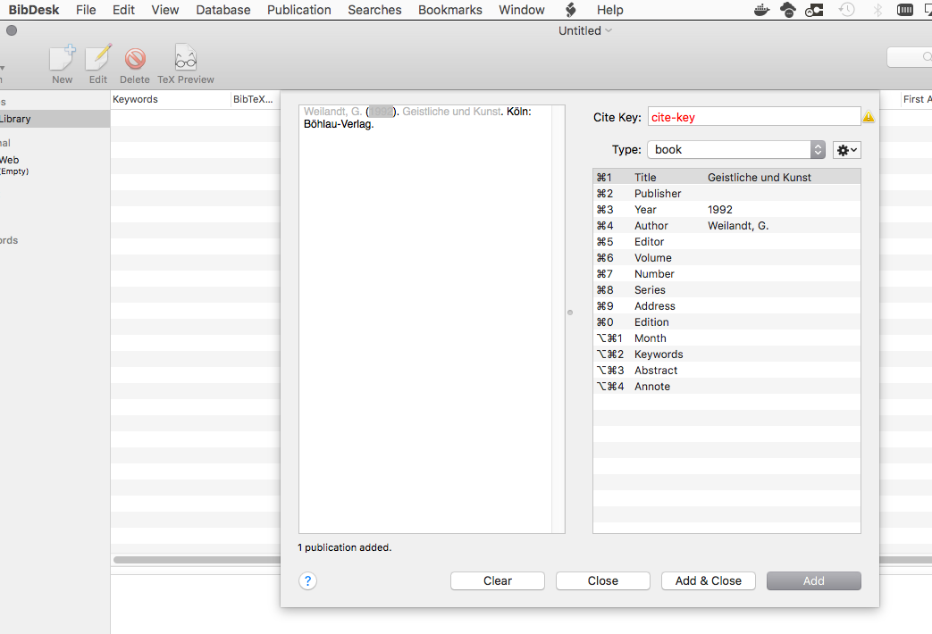This screenshot has height=634, width=932.
Task: Open the Database menu
Action: tap(223, 10)
